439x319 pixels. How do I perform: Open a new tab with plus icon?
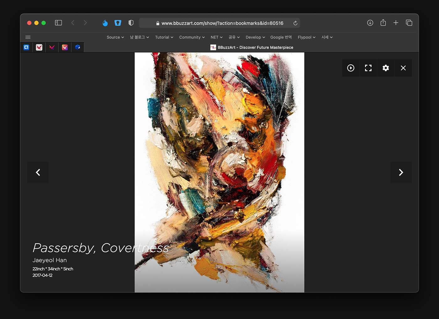pyautogui.click(x=396, y=23)
